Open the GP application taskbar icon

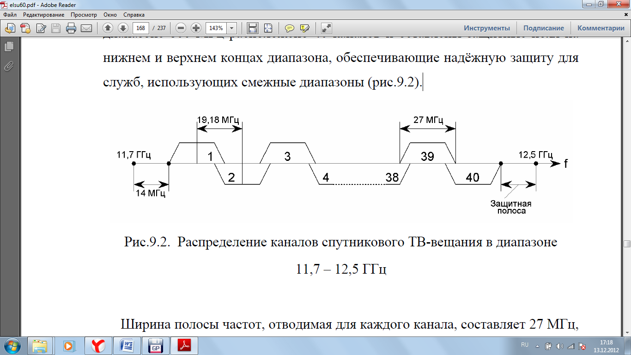(x=155, y=346)
